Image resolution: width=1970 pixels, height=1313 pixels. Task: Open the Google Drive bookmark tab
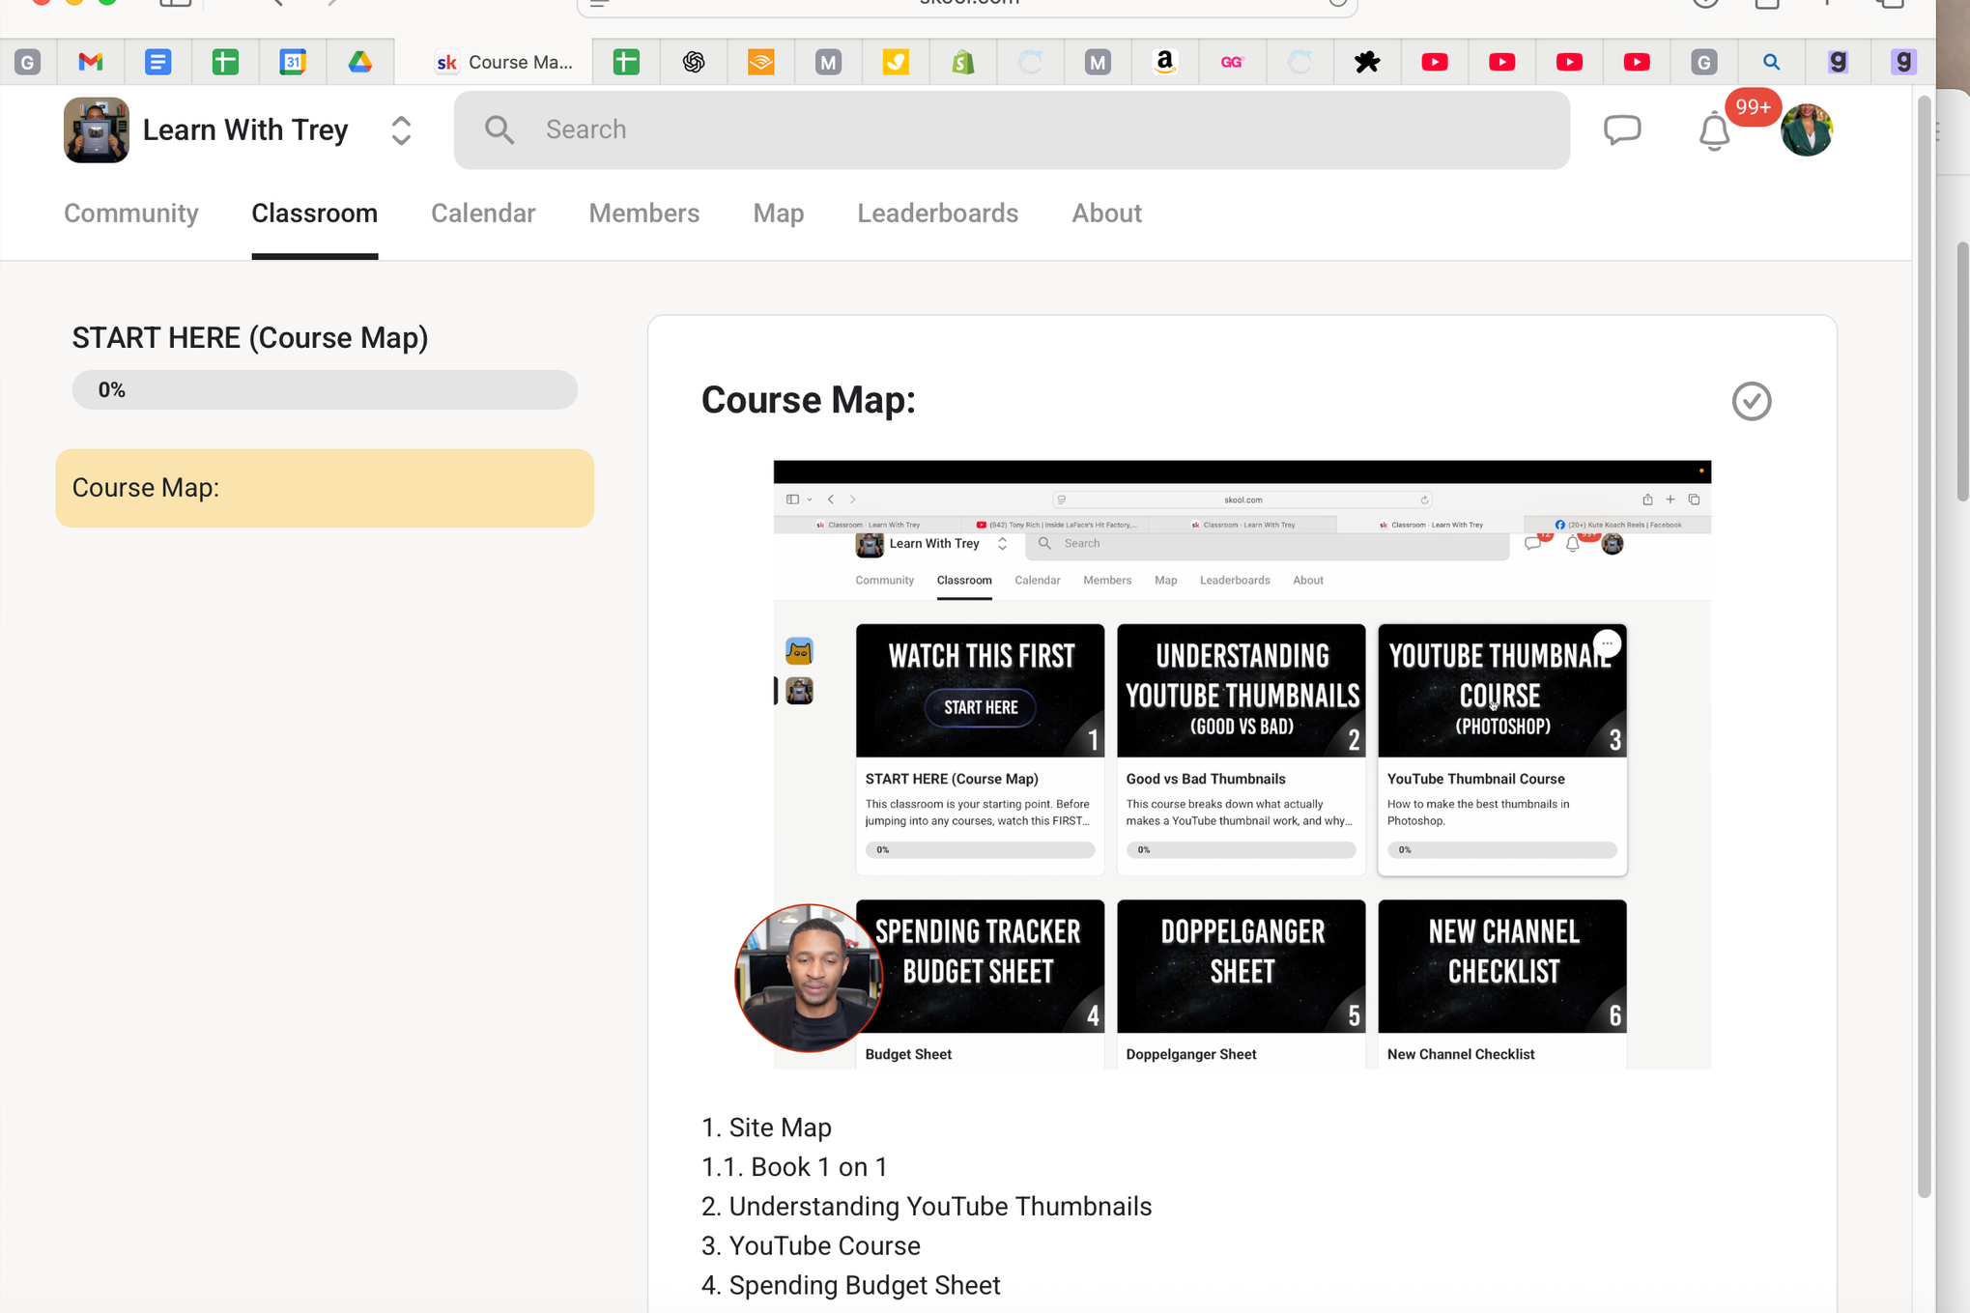pos(360,62)
